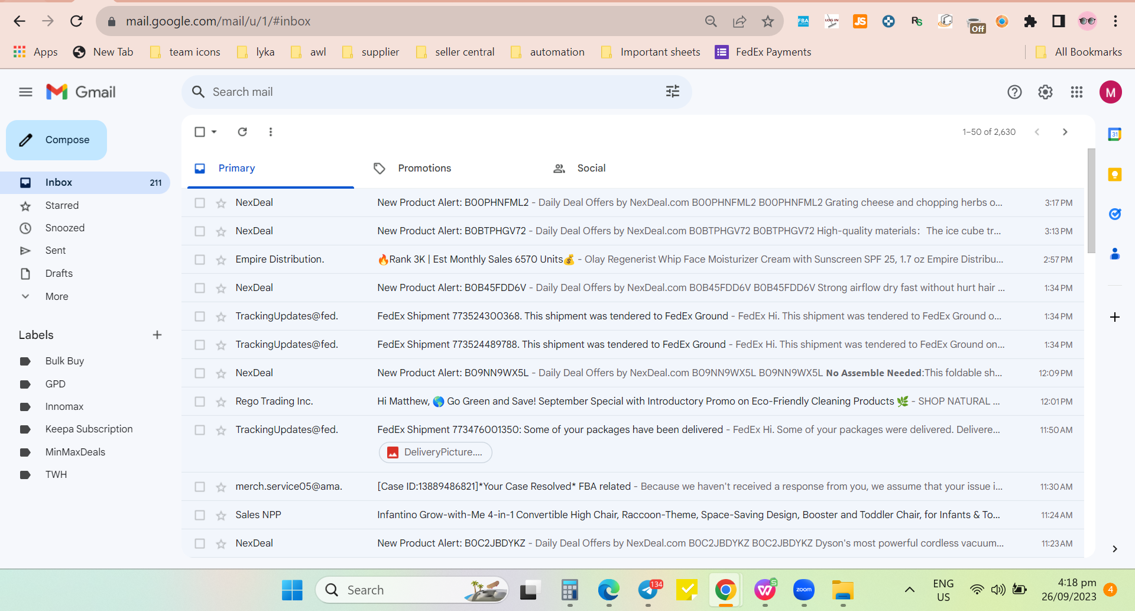This screenshot has height=611, width=1135.
Task: Open the Inbox folder
Action: [x=85, y=183]
